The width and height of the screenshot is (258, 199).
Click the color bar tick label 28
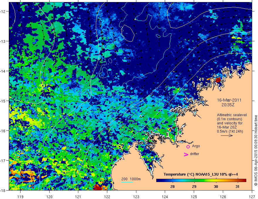[172, 187]
